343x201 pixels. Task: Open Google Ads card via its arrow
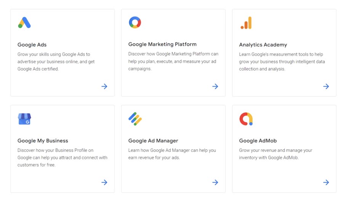104,86
